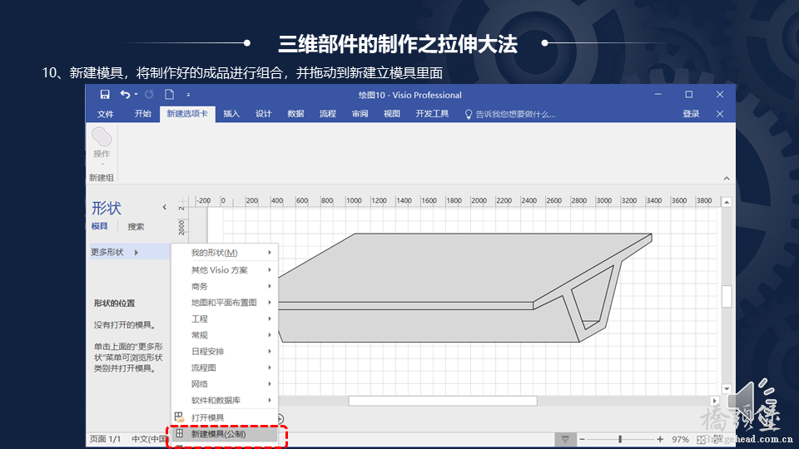Click the zoom out minus button

click(582, 439)
